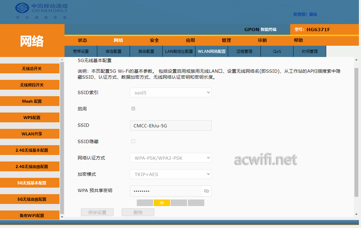Switch to 时间管理 tab
The width and height of the screenshot is (361, 228).
(x=310, y=51)
